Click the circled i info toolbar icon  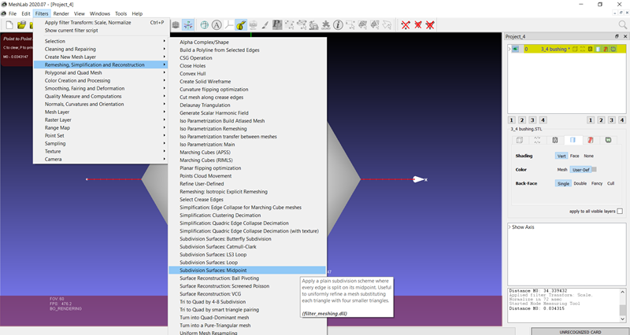338,25
